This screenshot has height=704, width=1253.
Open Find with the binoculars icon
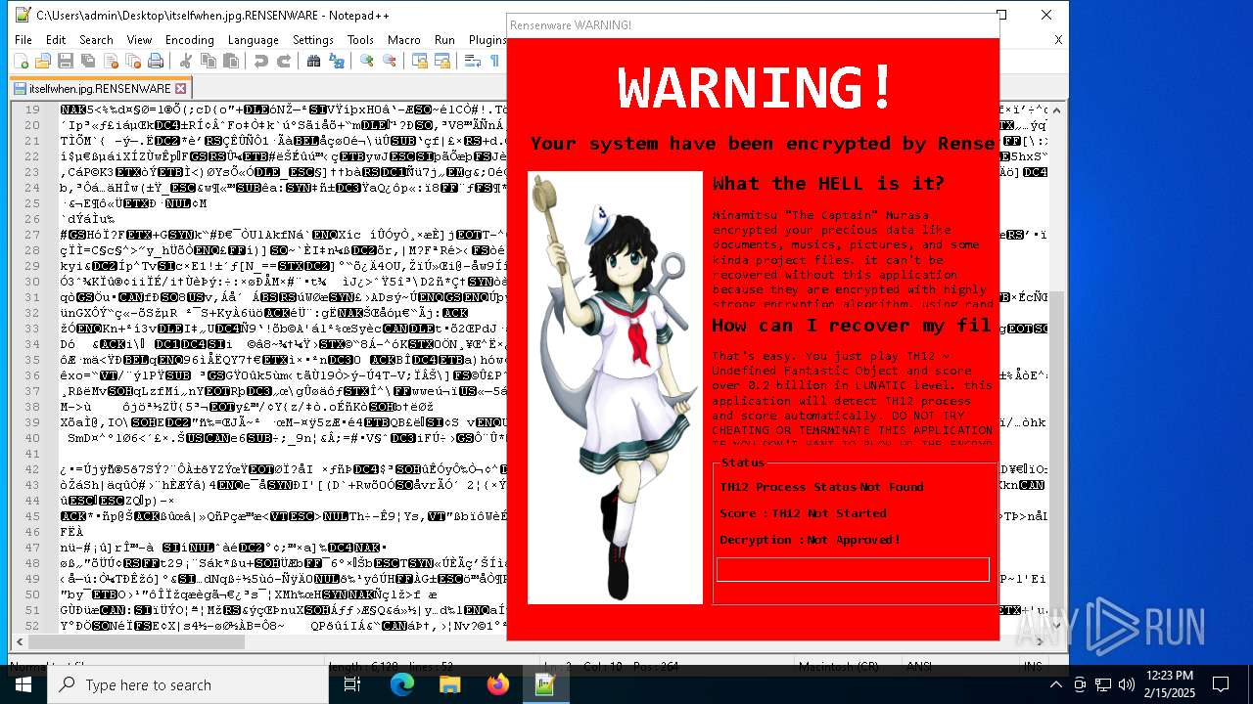(x=313, y=61)
